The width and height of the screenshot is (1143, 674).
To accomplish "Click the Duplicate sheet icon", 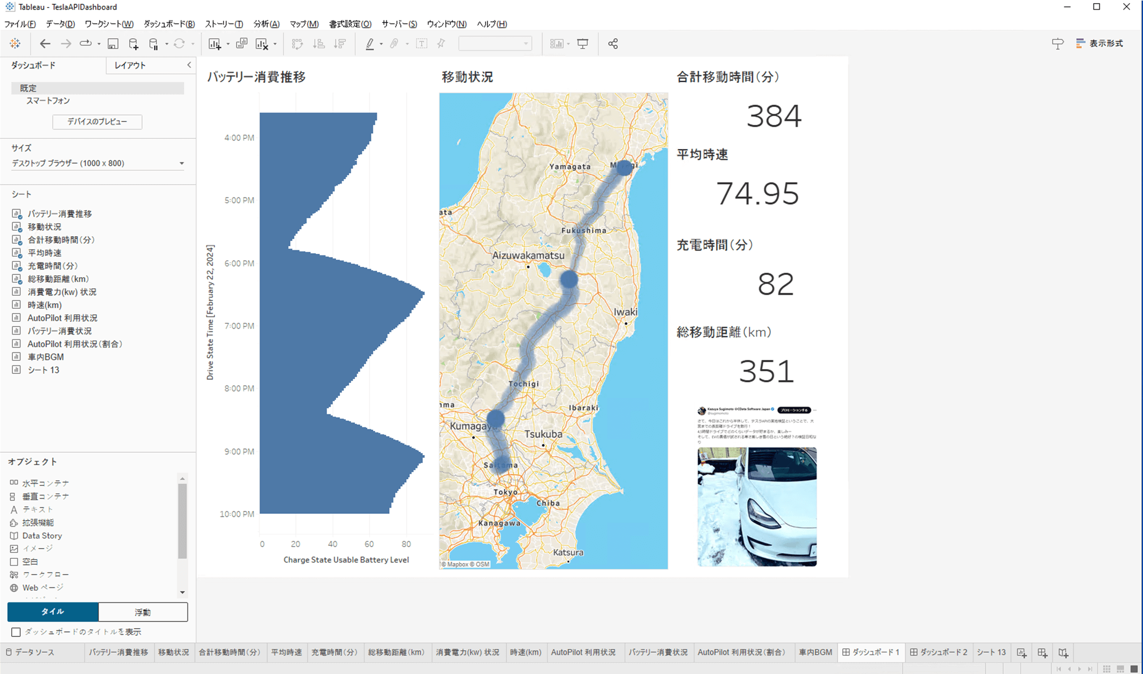I will [x=241, y=44].
